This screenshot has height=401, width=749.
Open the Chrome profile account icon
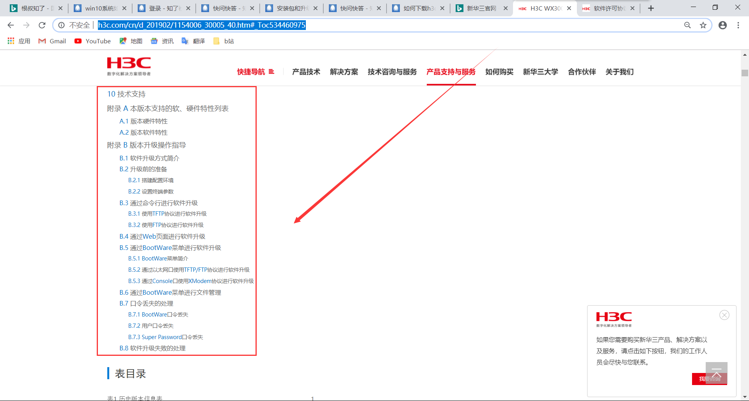722,25
